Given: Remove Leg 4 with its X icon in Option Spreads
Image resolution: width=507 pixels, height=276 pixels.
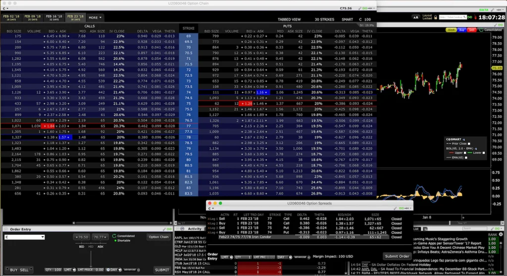Looking at the screenshot, I should 208,232.
